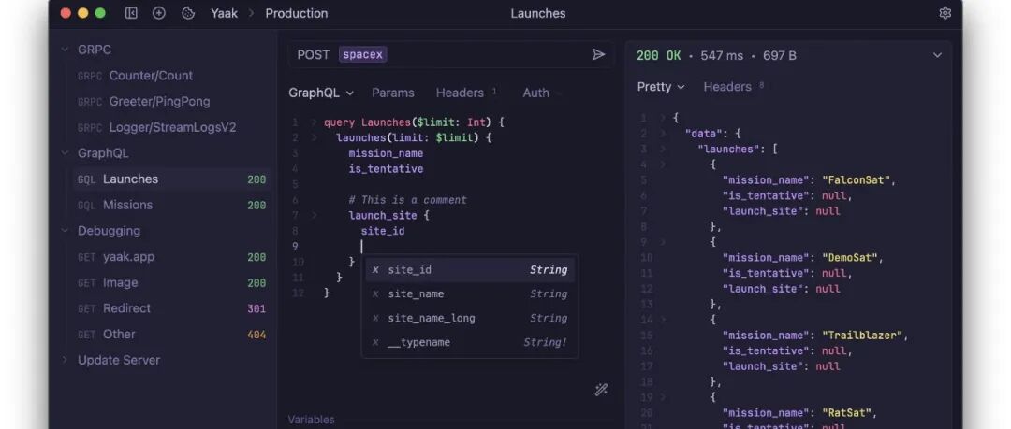The image size is (1011, 429).
Task: Fold query Launches line arrow
Action: [x=314, y=122]
